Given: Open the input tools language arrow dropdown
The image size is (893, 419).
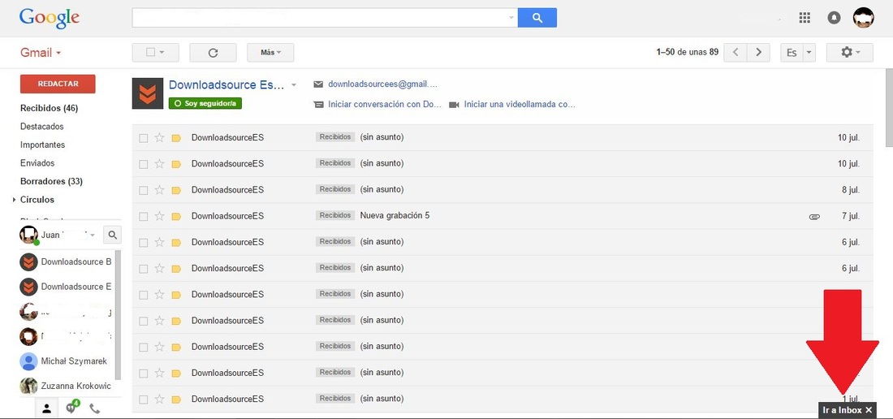Looking at the screenshot, I should 809,52.
